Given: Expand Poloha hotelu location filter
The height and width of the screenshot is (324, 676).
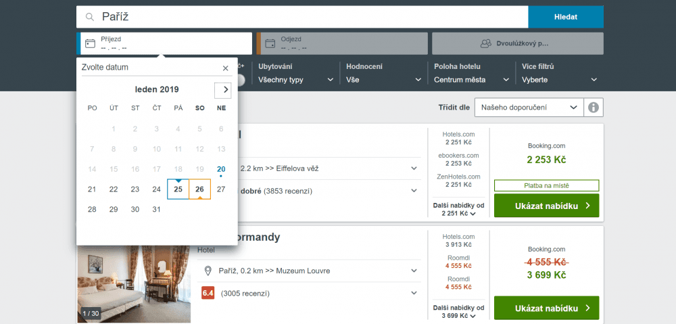Looking at the screenshot, I should (x=472, y=80).
